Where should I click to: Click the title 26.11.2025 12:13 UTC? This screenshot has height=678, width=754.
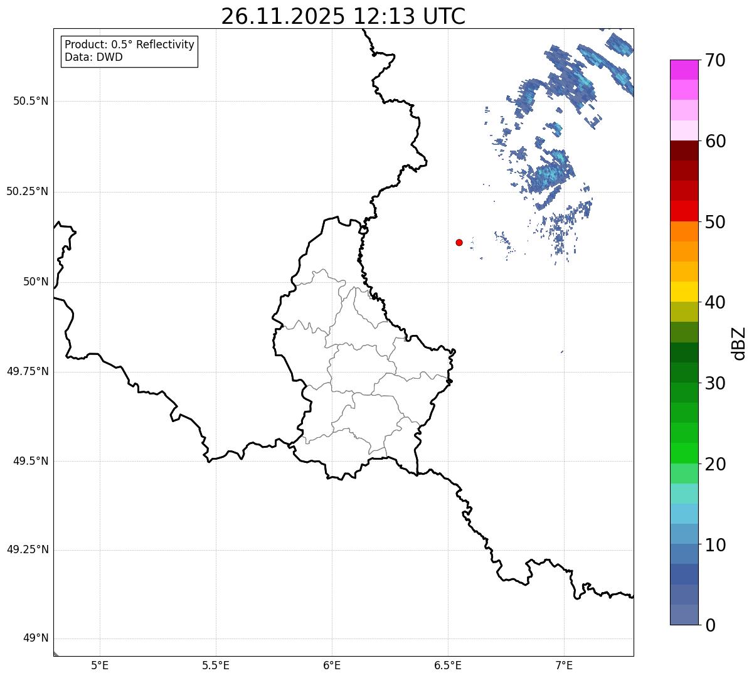(x=343, y=16)
